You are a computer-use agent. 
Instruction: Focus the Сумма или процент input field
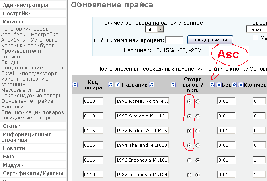(x=174, y=40)
